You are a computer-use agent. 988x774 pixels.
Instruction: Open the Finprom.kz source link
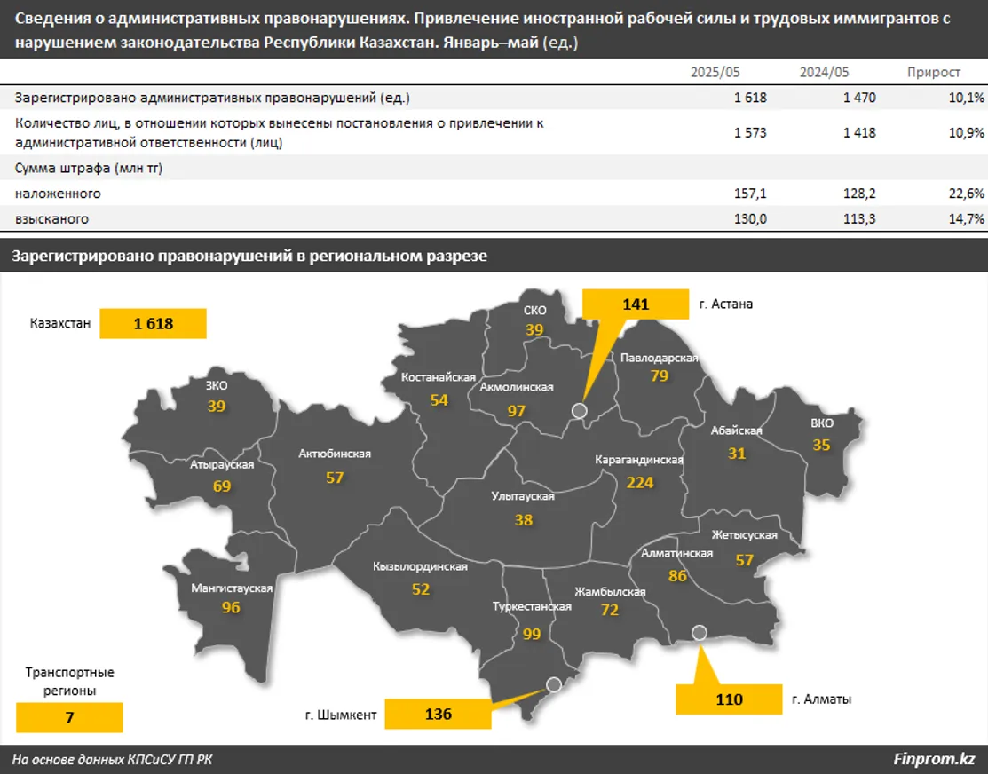tap(934, 759)
